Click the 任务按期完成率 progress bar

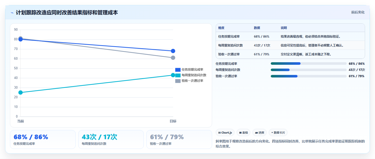(308, 63)
